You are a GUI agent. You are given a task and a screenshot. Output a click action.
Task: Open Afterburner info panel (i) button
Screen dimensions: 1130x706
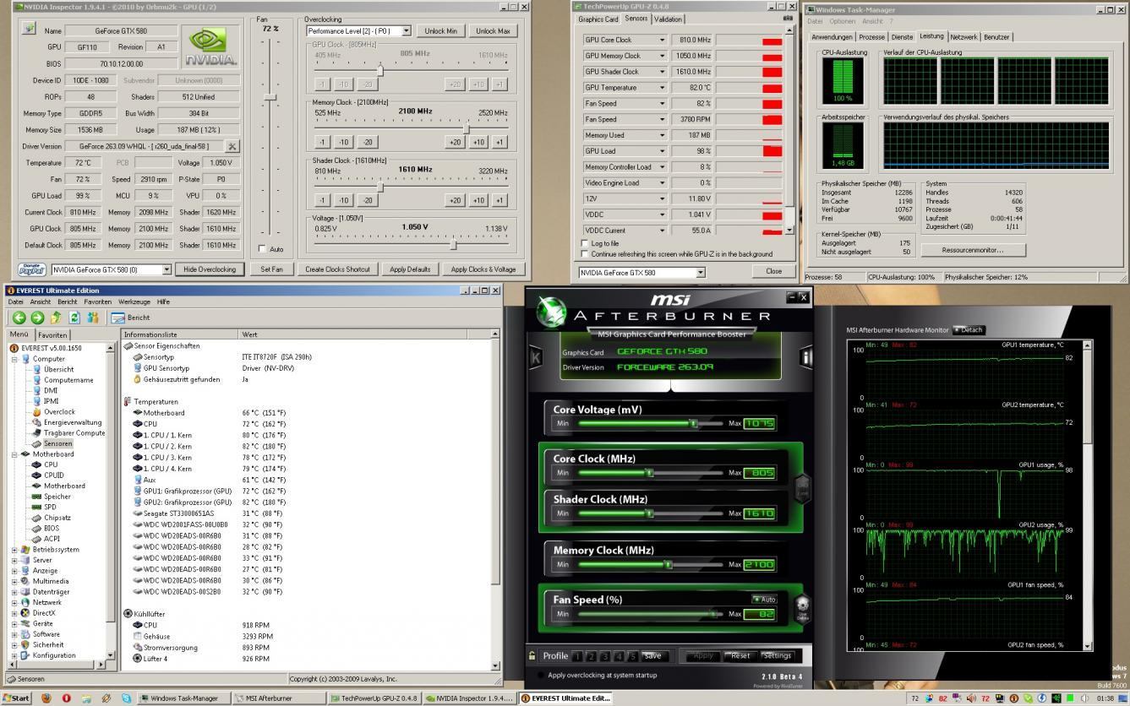[x=805, y=357]
